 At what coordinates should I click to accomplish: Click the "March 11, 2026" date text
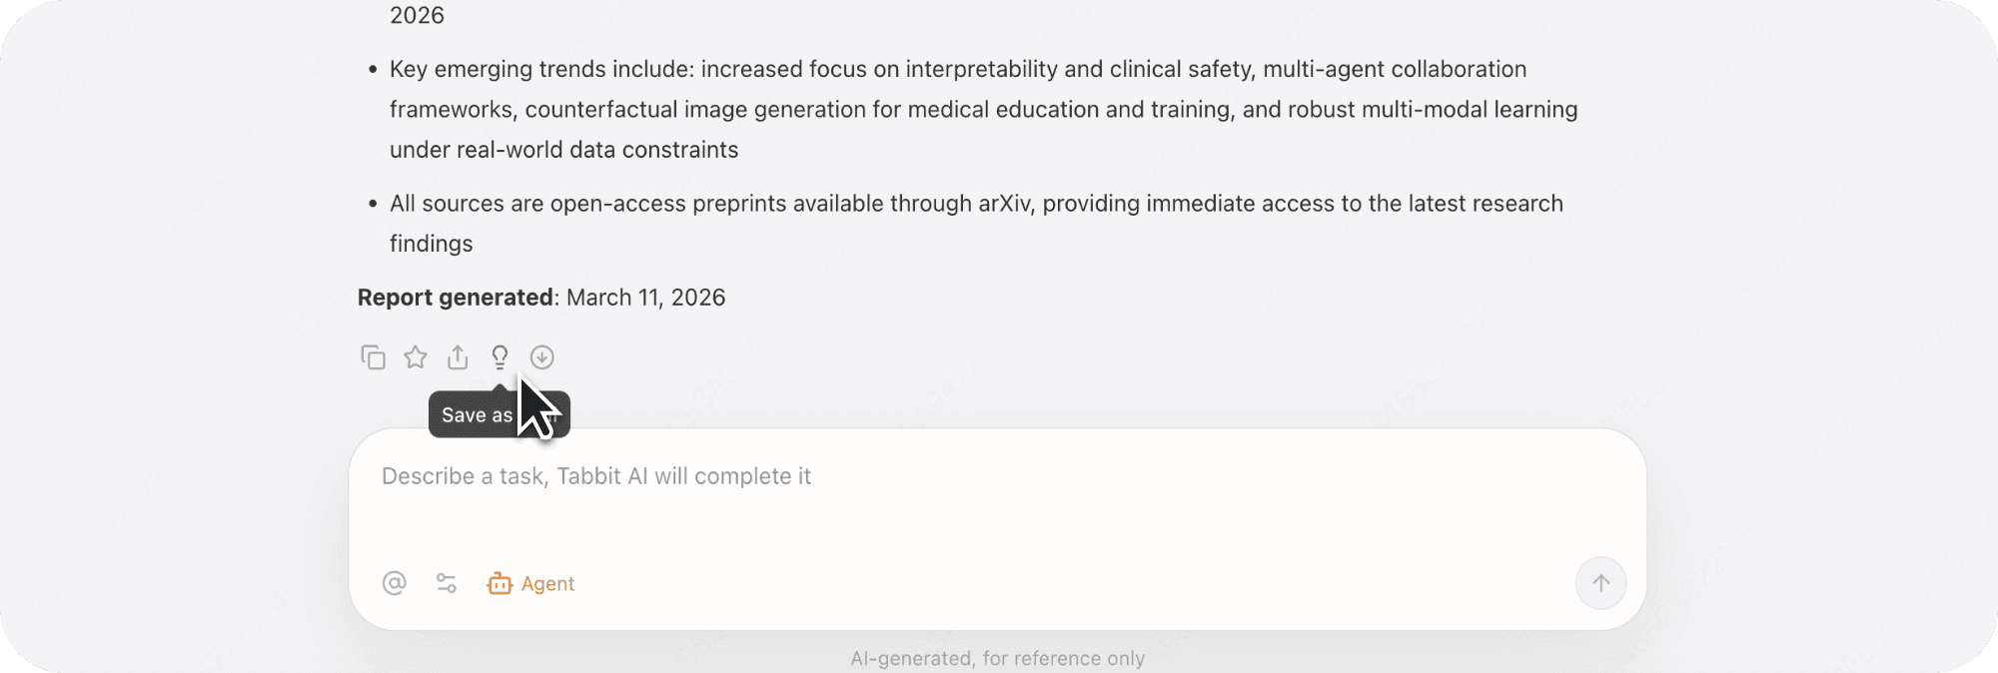[645, 298]
